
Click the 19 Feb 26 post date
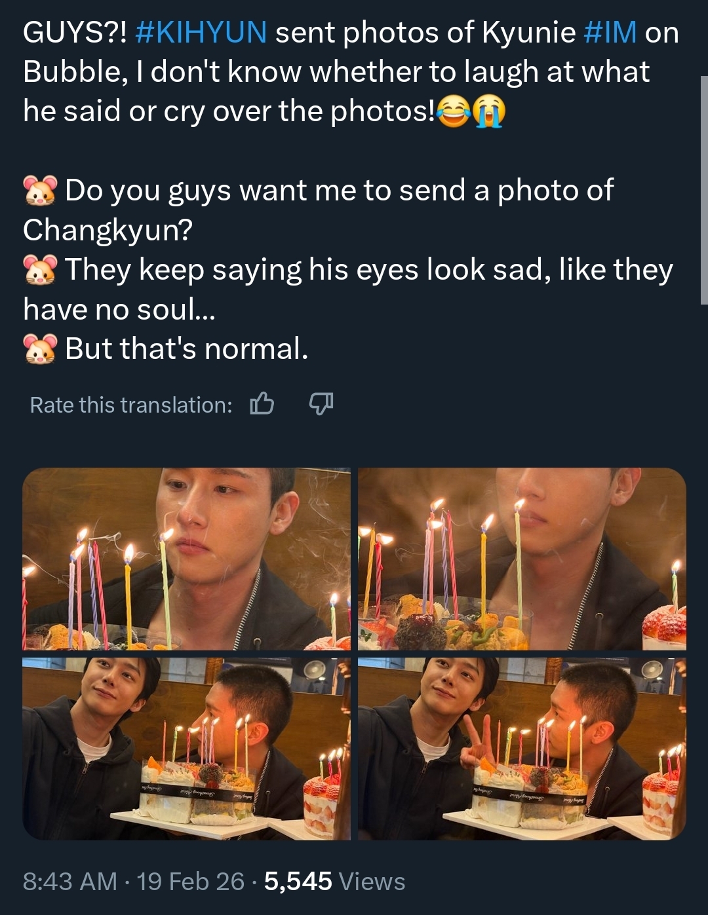coord(190,881)
